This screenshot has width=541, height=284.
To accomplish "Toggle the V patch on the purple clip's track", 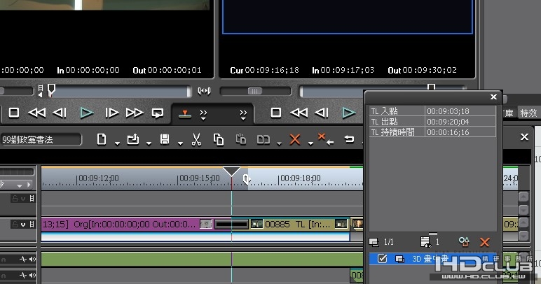I will point(23,225).
